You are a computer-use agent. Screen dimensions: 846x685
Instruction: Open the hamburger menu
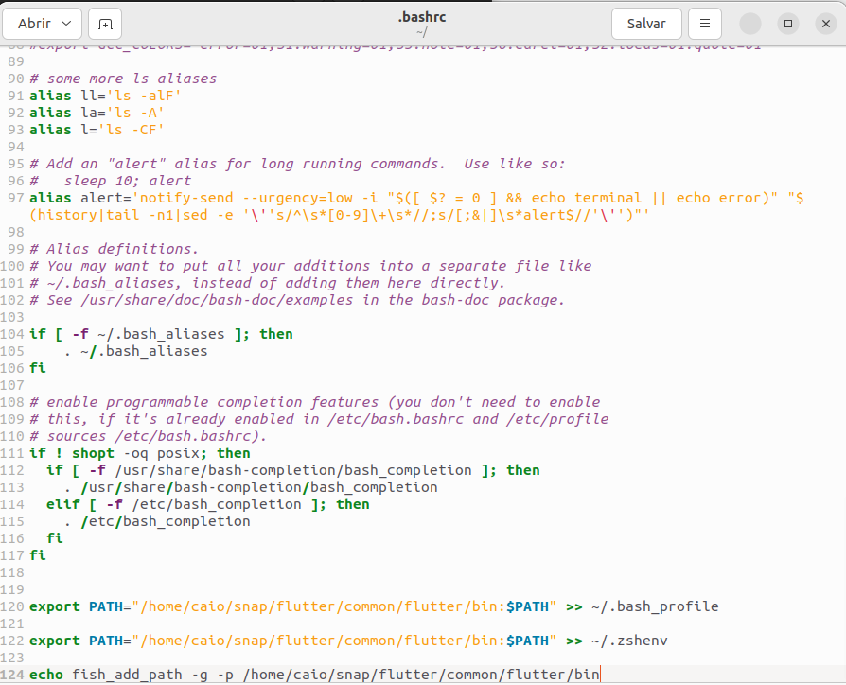pos(704,23)
